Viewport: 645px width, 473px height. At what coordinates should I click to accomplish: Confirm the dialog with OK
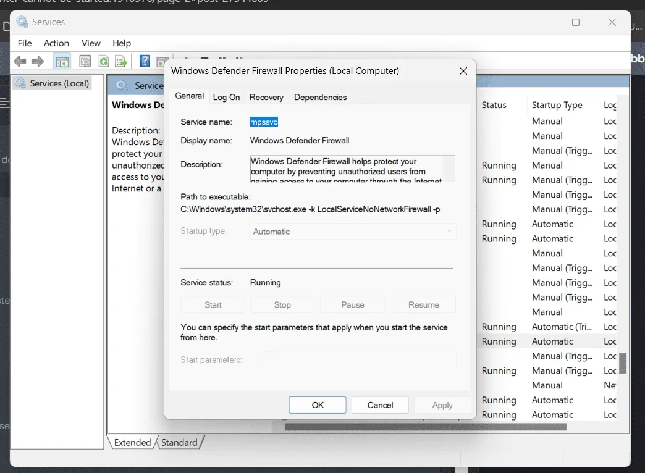318,405
